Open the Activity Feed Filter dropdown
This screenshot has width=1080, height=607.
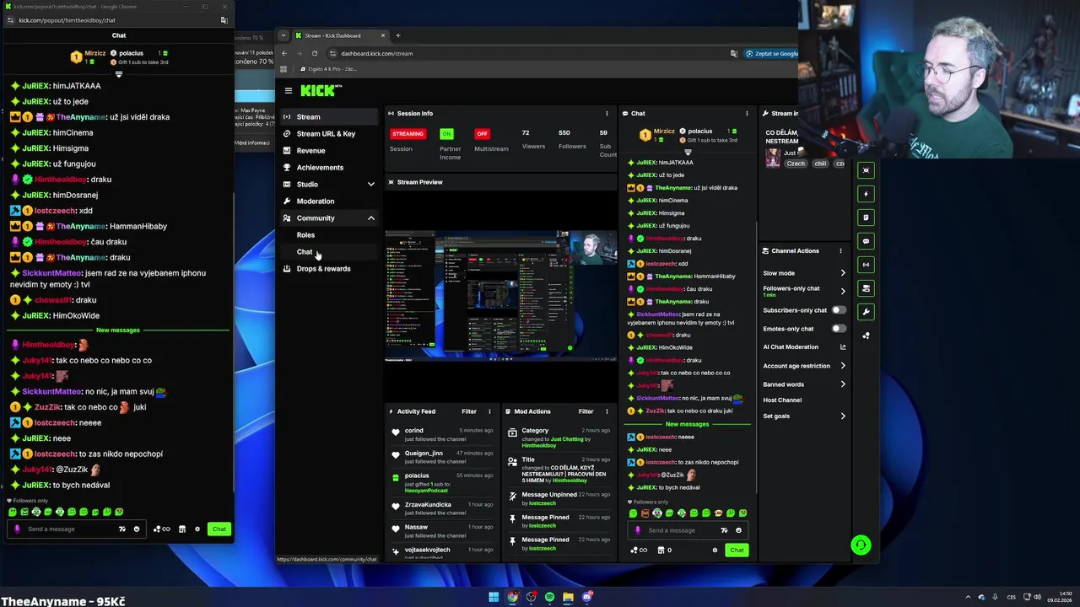tap(468, 411)
